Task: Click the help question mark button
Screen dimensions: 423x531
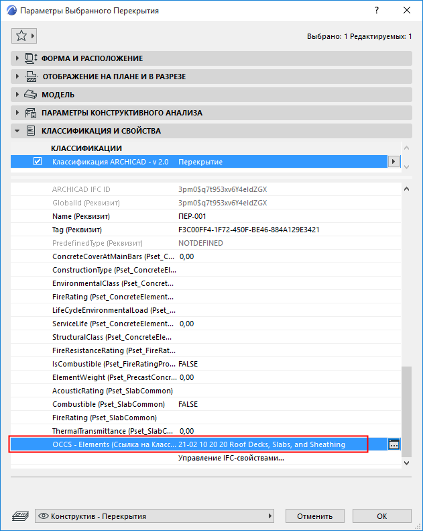Action: click(377, 10)
